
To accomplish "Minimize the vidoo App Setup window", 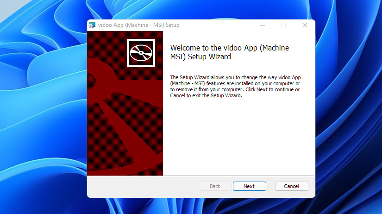I will 263,25.
